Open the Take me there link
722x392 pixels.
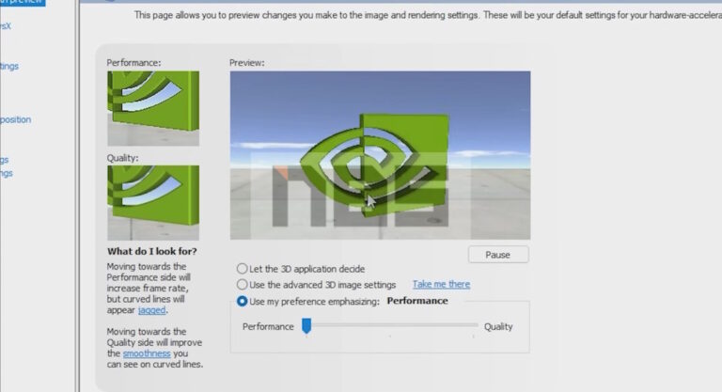[441, 285]
